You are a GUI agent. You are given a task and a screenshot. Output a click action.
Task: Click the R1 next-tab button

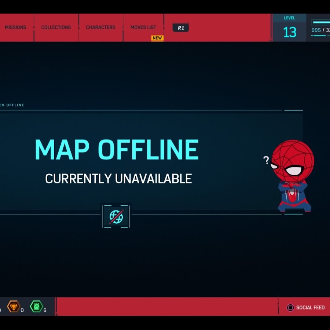pyautogui.click(x=181, y=28)
